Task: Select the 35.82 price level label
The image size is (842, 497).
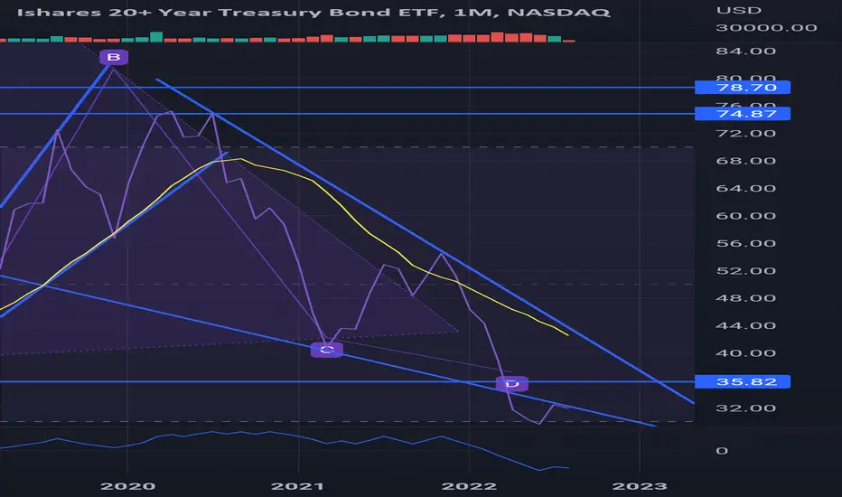Action: pyautogui.click(x=742, y=381)
